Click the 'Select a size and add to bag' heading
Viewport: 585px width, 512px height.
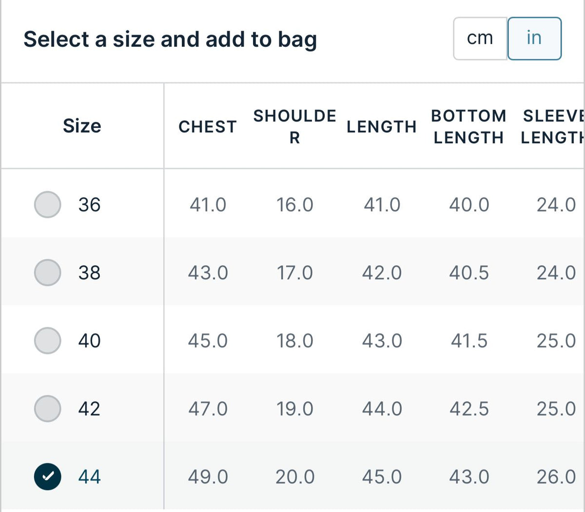pos(170,39)
